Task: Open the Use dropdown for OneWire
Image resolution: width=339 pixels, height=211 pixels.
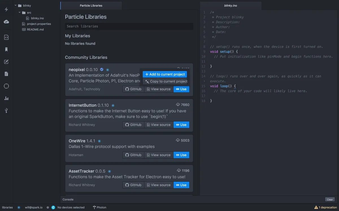Action: [181, 155]
